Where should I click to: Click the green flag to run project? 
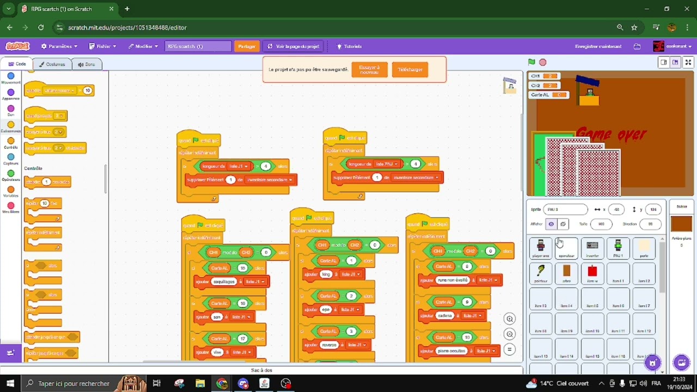531,62
